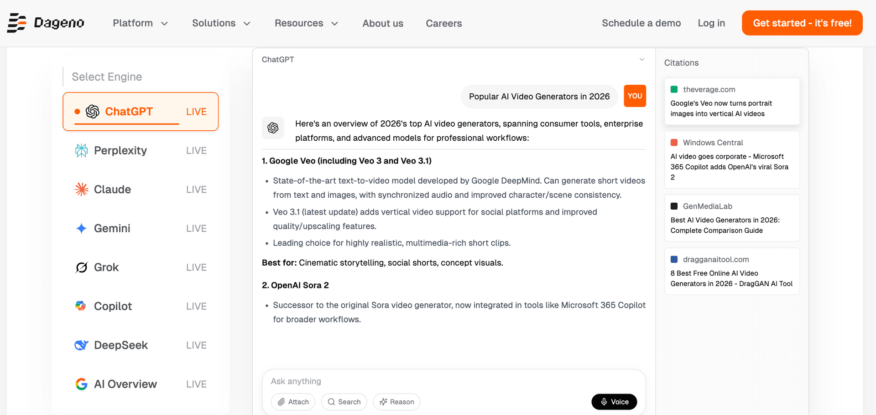Image resolution: width=876 pixels, height=415 pixels.
Task: Select the DeepSeek whale icon
Action: pos(81,345)
